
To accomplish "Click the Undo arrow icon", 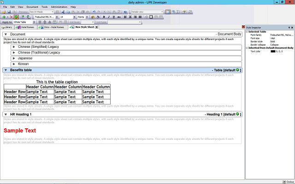I will click(x=94, y=11).
